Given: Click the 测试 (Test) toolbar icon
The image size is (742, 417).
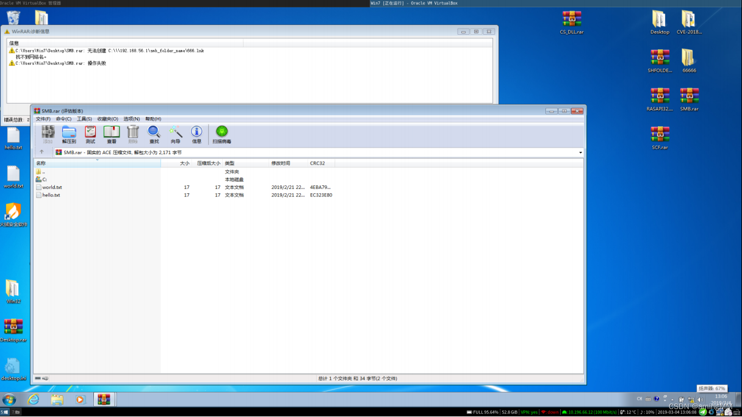Looking at the screenshot, I should point(90,135).
